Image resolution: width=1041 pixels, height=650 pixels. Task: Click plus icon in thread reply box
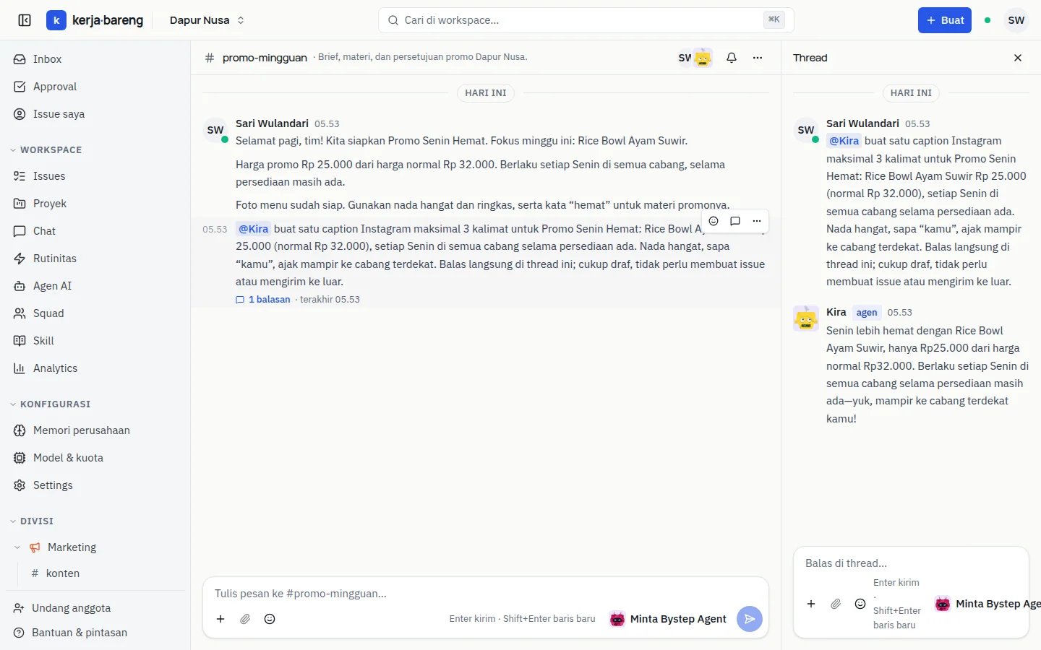pyautogui.click(x=811, y=604)
